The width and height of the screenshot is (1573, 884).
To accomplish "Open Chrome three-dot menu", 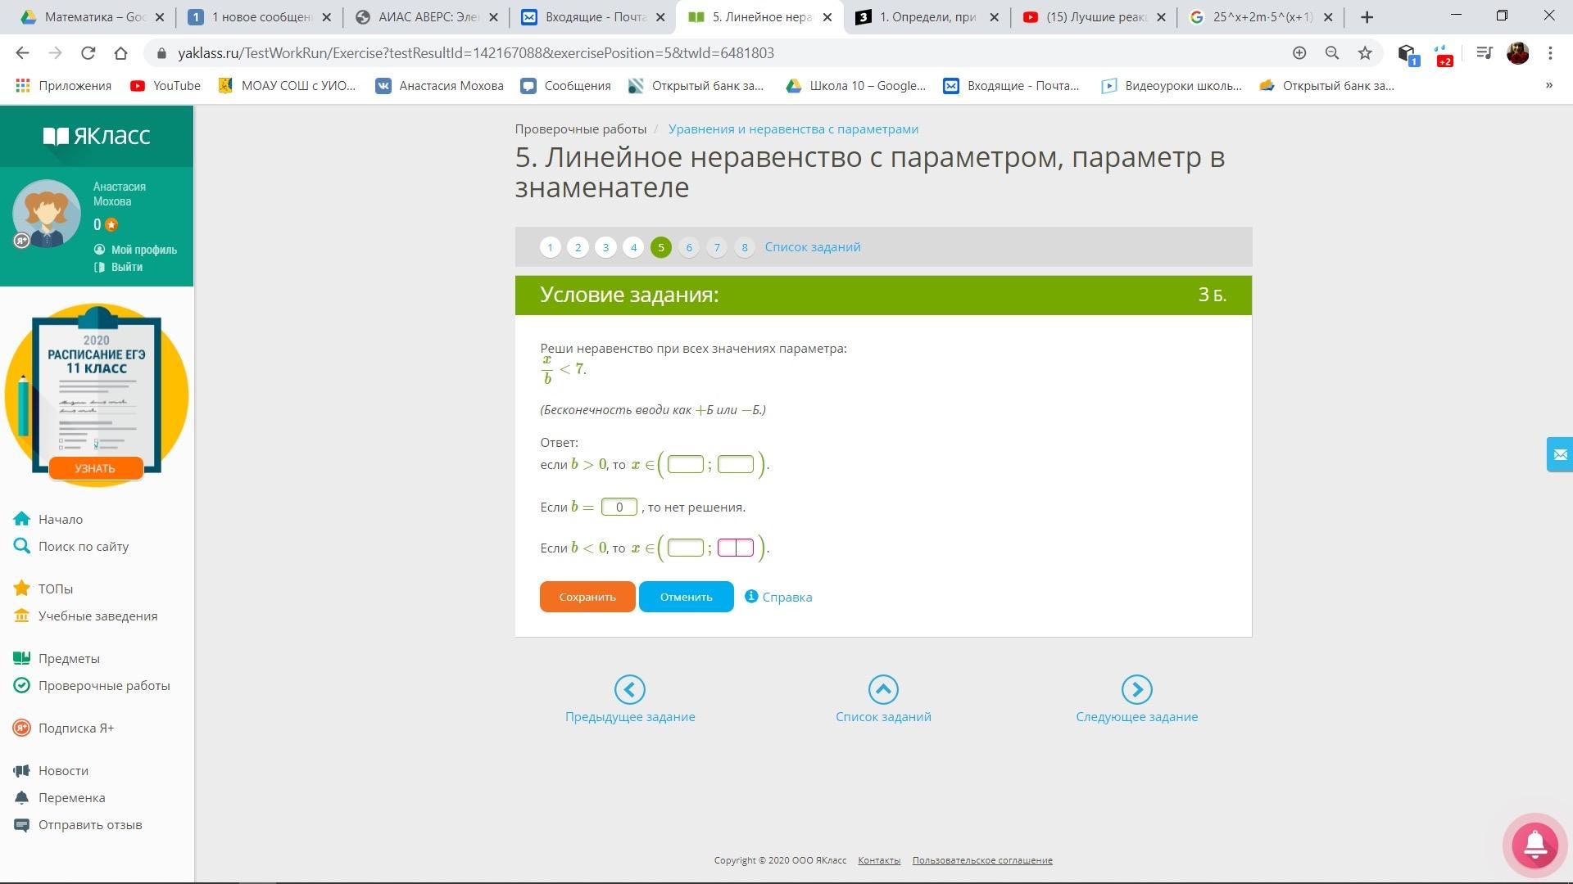I will pyautogui.click(x=1549, y=53).
